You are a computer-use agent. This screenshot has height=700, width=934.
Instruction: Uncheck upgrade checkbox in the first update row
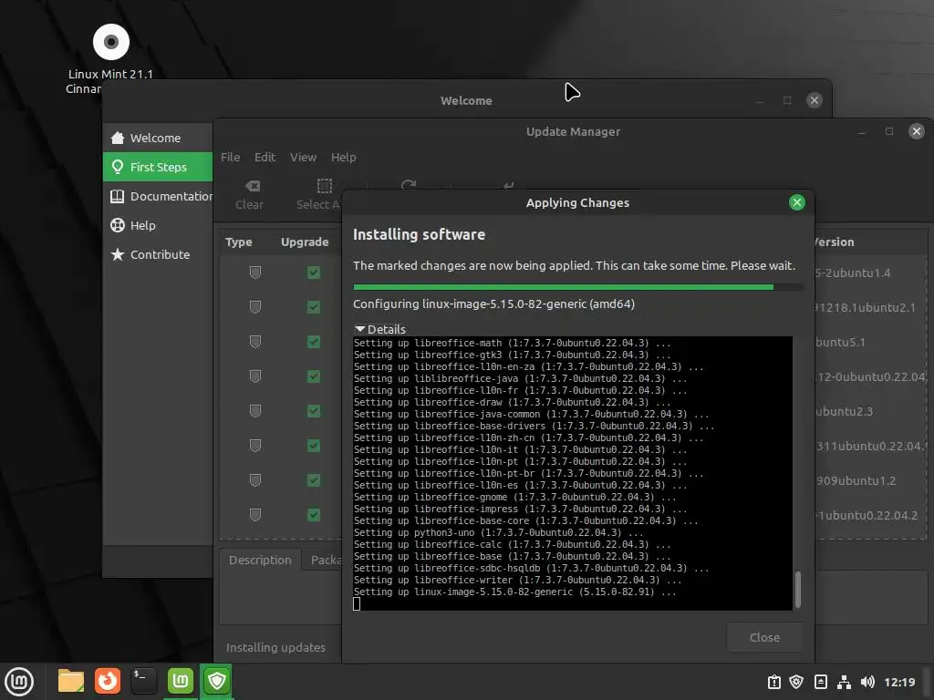tap(314, 273)
